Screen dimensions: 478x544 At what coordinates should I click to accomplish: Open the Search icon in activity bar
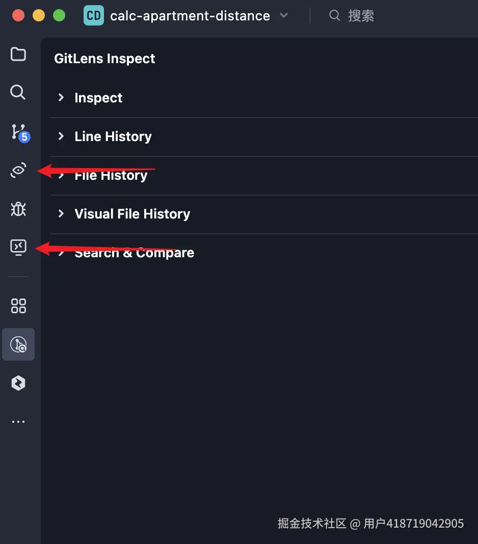pyautogui.click(x=18, y=92)
